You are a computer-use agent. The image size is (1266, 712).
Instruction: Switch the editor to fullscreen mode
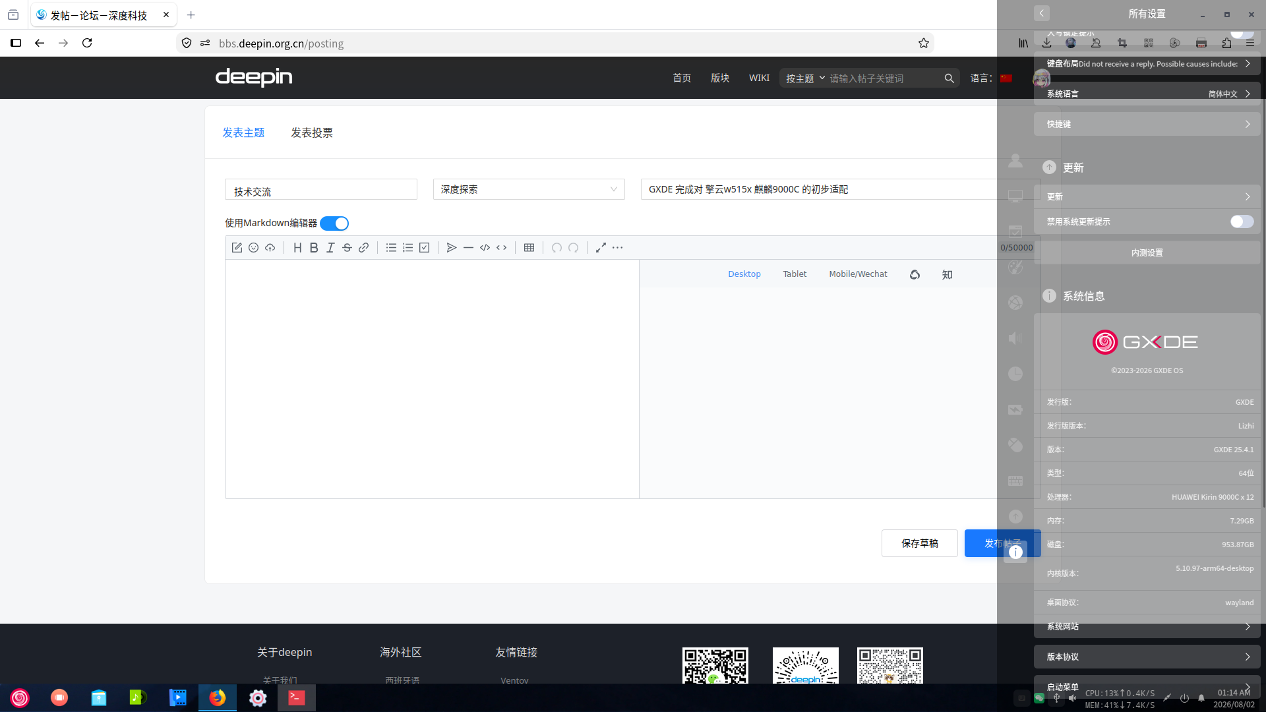[x=601, y=248]
